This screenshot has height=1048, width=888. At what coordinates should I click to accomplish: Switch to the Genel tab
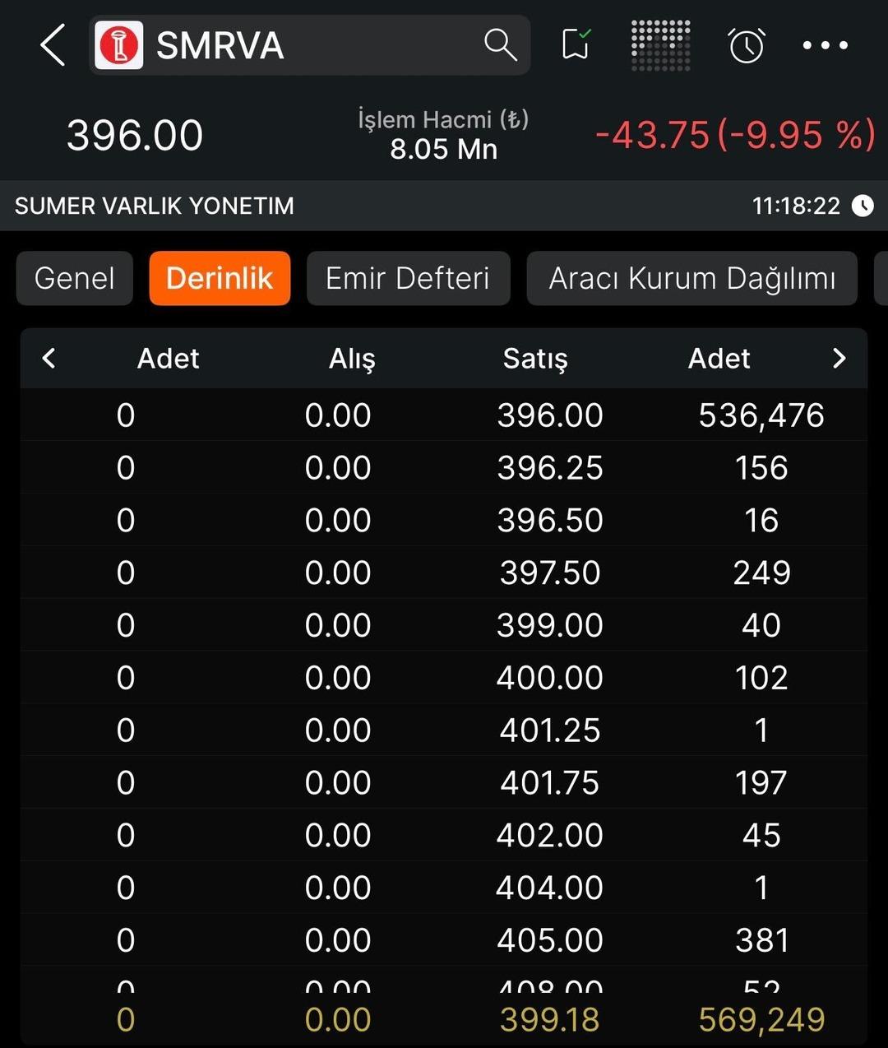point(75,279)
